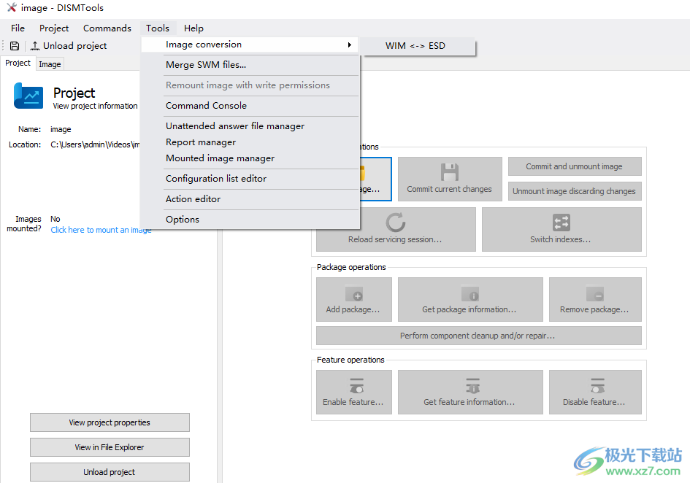Viewport: 690px width, 483px height.
Task: Click the Commit current changes floppy icon
Action: (449, 172)
